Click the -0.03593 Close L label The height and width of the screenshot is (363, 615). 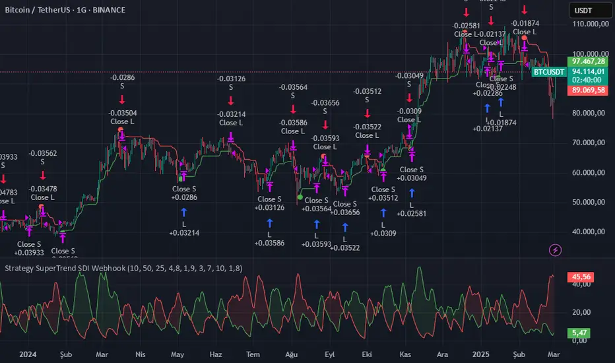pyautogui.click(x=325, y=143)
